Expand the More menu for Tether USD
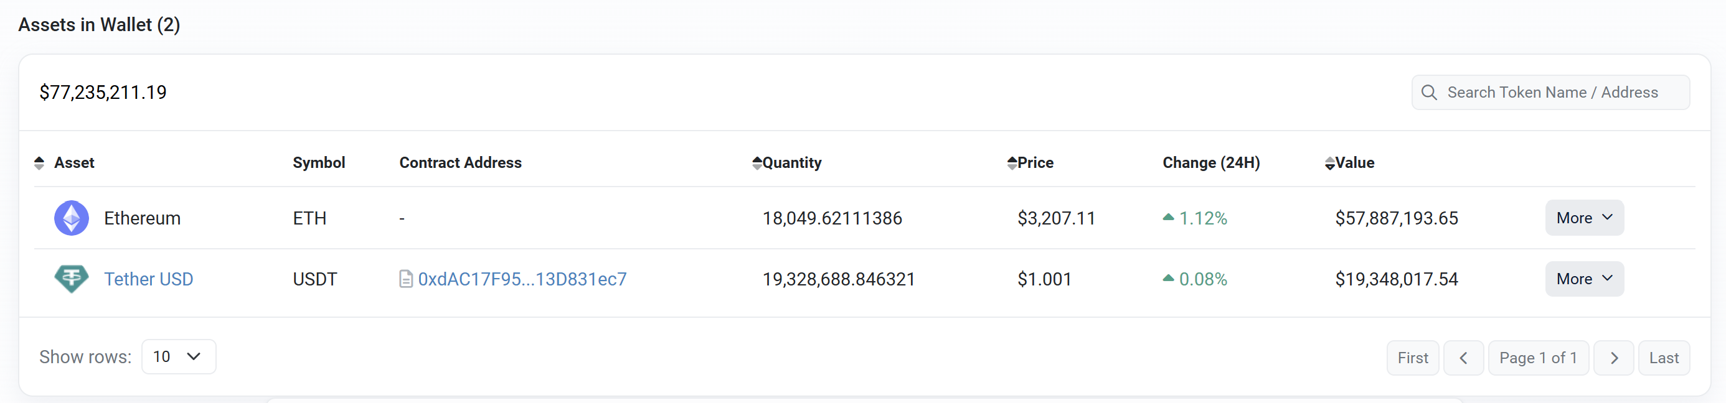 [1583, 279]
